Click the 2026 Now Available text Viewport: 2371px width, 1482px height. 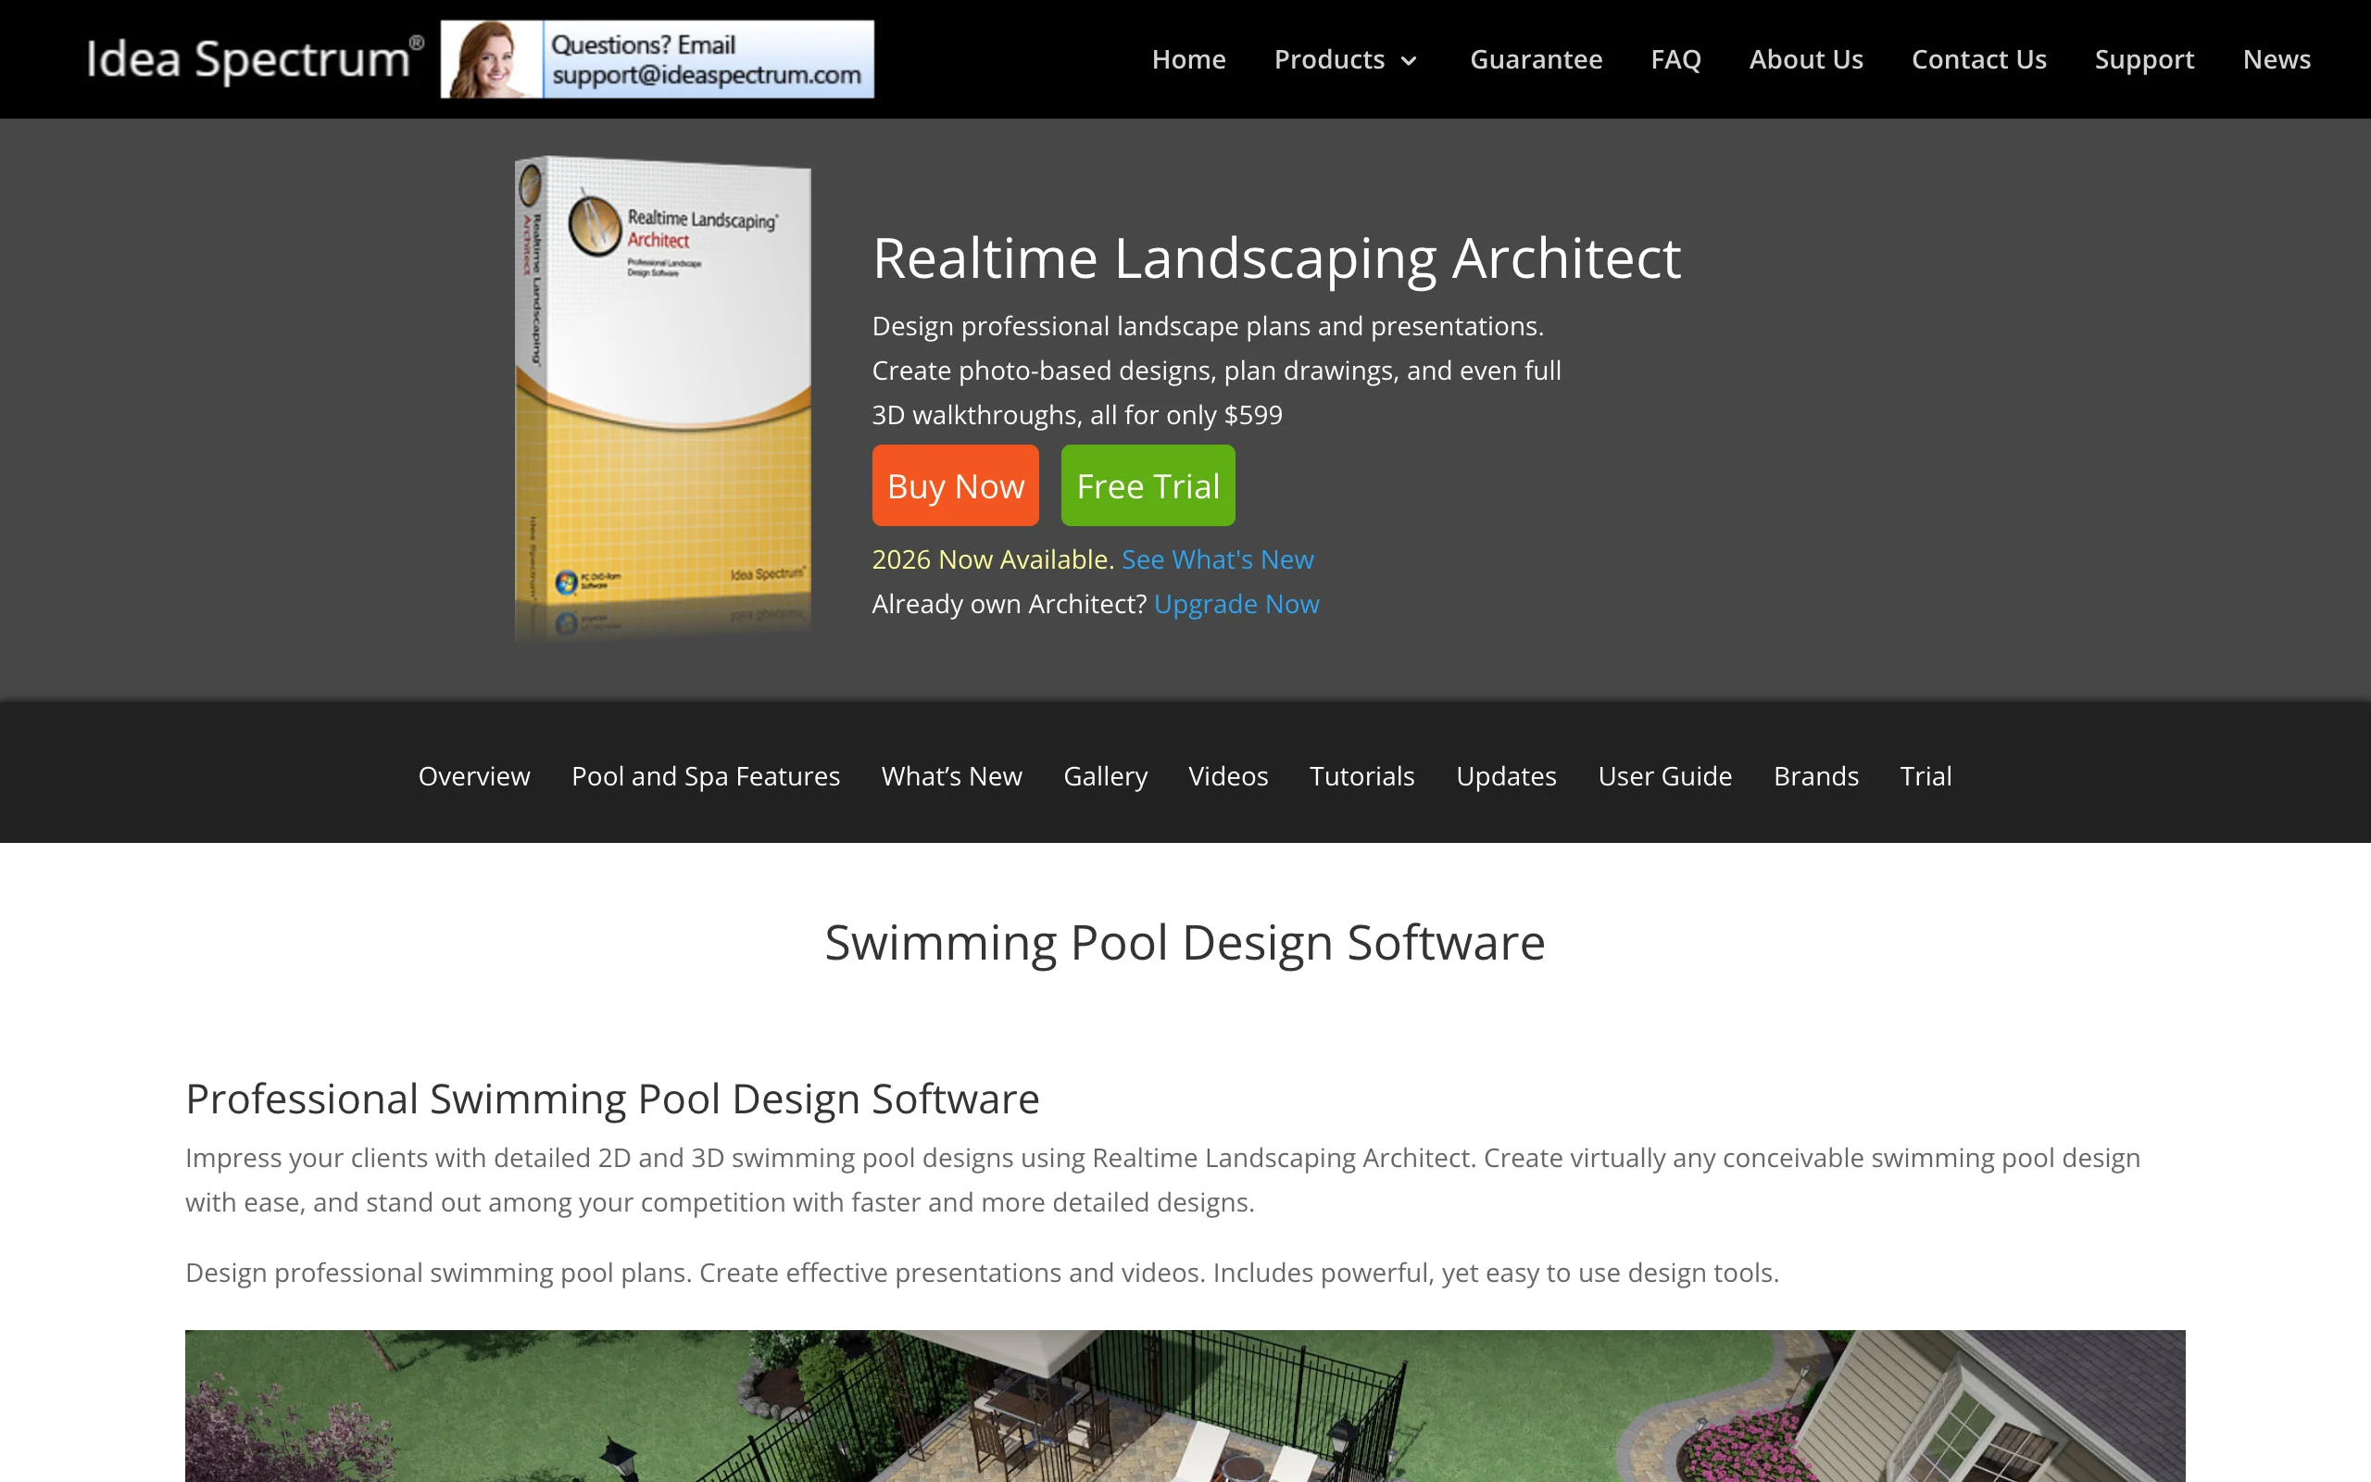(994, 559)
